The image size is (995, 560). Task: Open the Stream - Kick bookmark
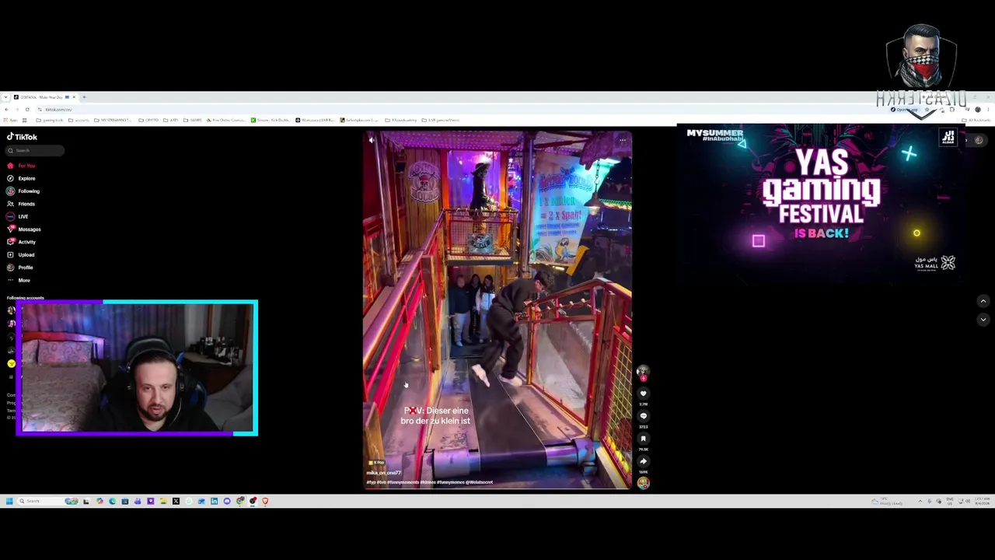(271, 120)
